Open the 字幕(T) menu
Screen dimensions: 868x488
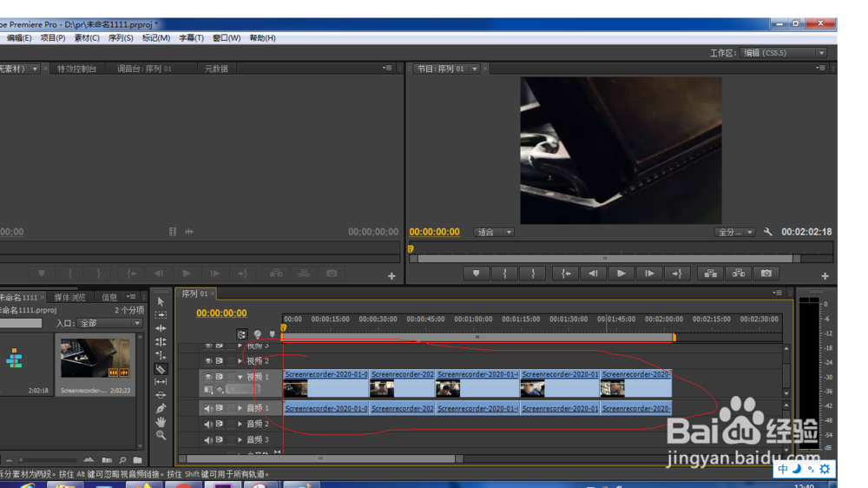191,37
